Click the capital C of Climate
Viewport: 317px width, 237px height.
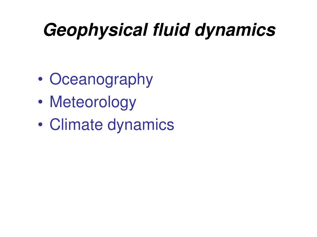pos(55,124)
